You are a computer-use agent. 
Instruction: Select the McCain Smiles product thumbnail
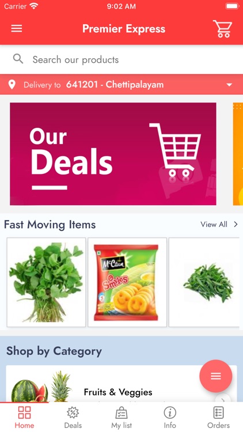127,282
